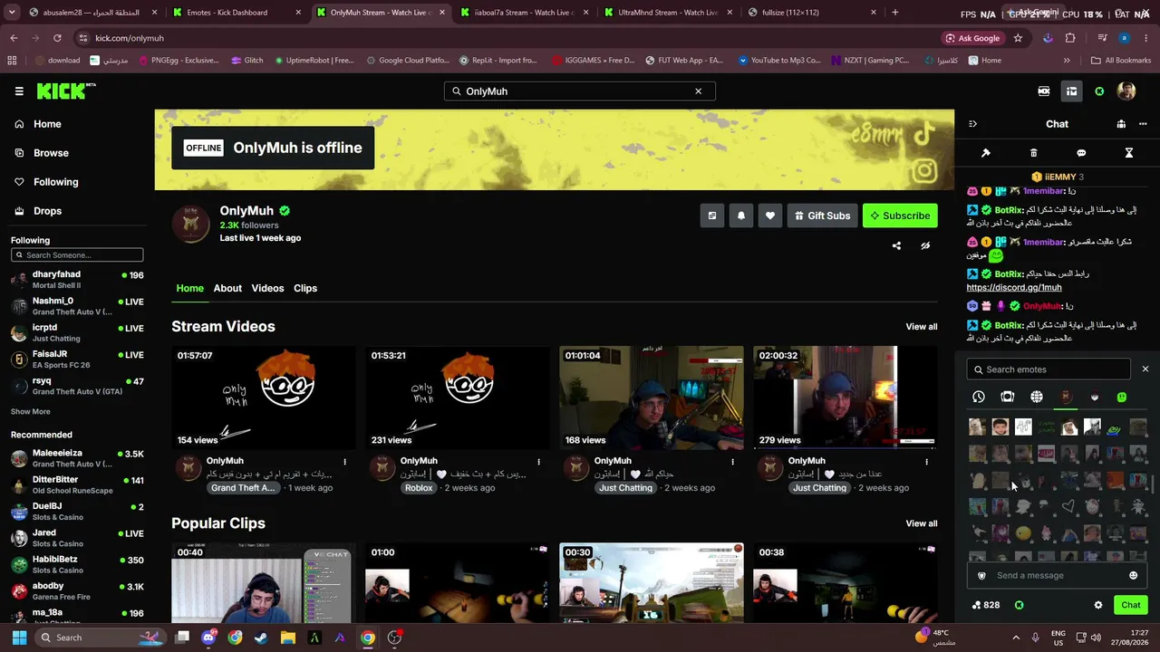Expand Show More followed channels
The width and height of the screenshot is (1160, 652).
point(30,412)
